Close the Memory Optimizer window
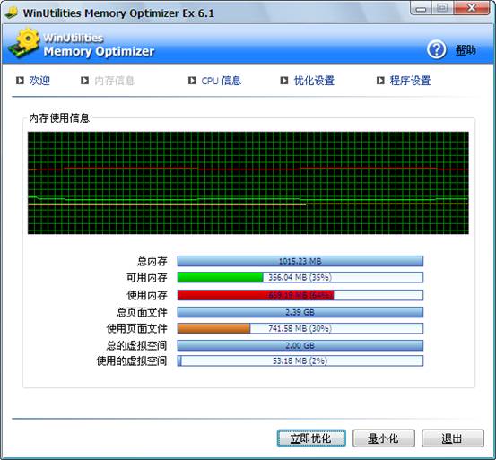This screenshot has width=496, height=460. click(471, 8)
